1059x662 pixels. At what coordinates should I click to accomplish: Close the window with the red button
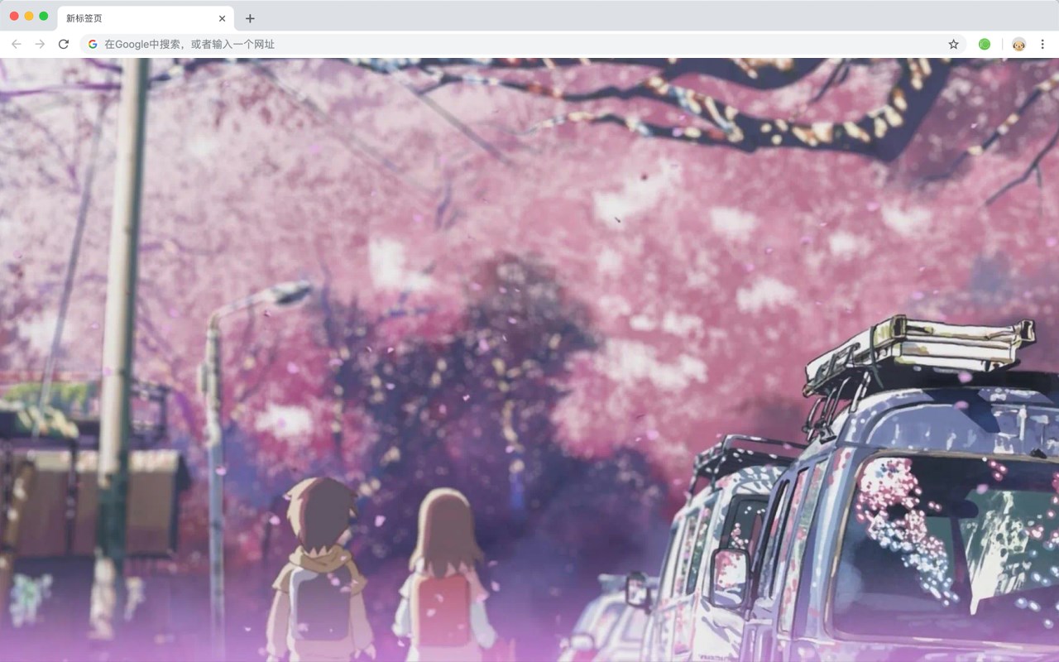tap(14, 16)
